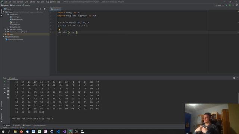The image size is (239, 134).
Task: Open the Code menu
Action: coord(27,2)
